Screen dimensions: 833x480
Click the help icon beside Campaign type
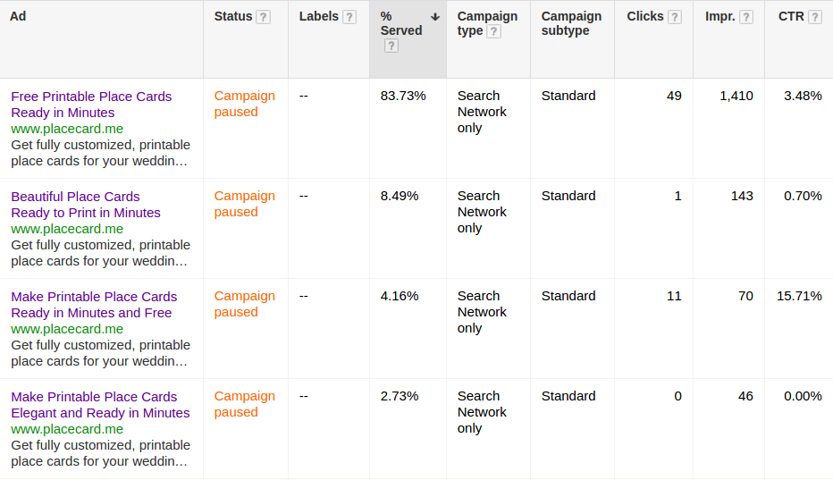pyautogui.click(x=493, y=31)
